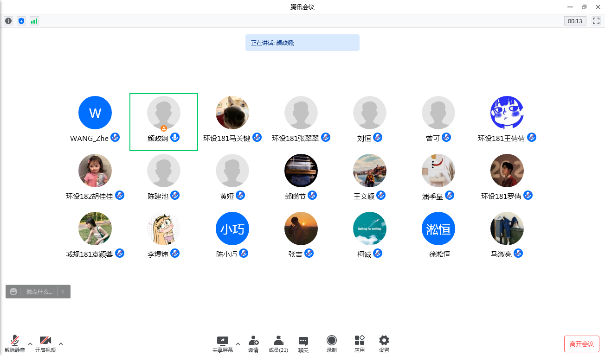Turn on video (开启视频)
The width and height of the screenshot is (605, 356).
(x=45, y=344)
